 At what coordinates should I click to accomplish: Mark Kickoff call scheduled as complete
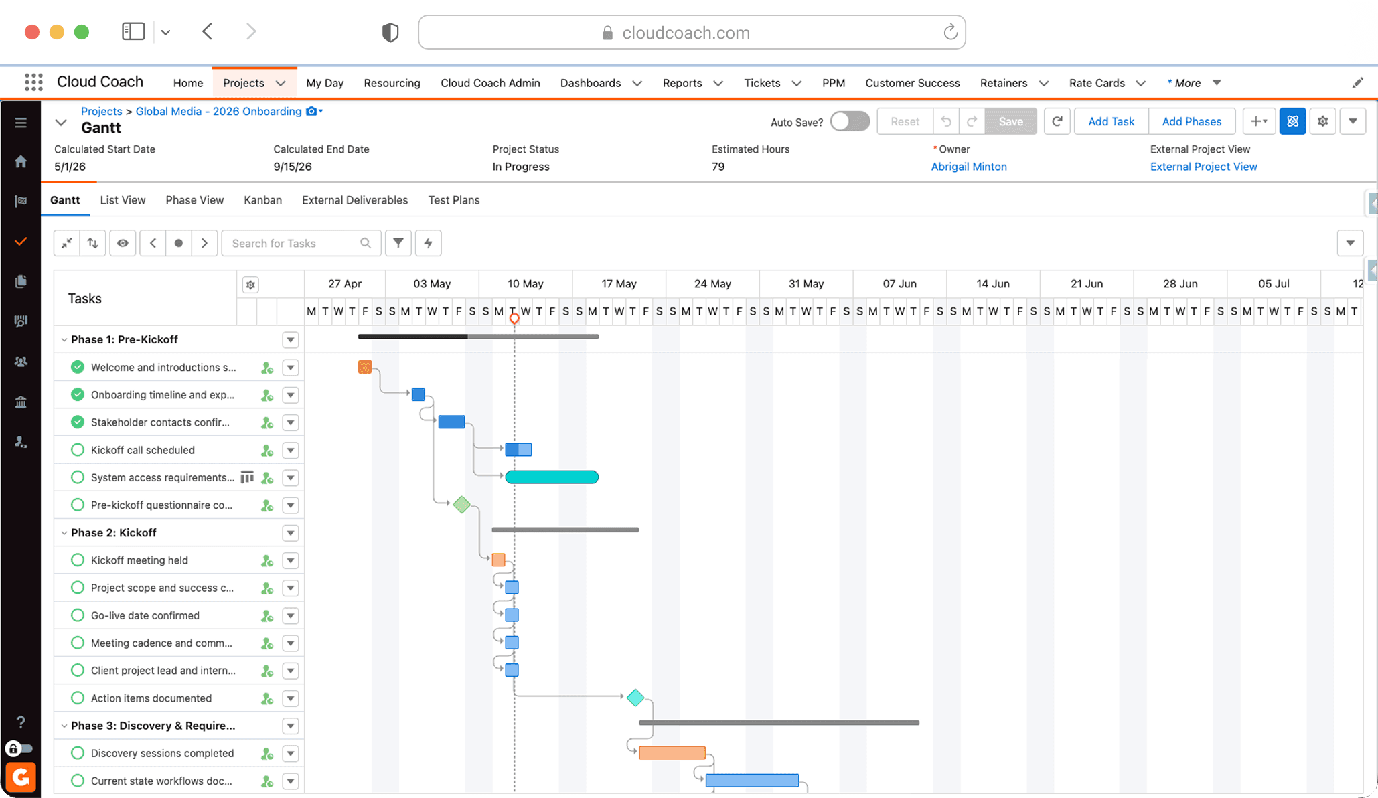pos(78,450)
